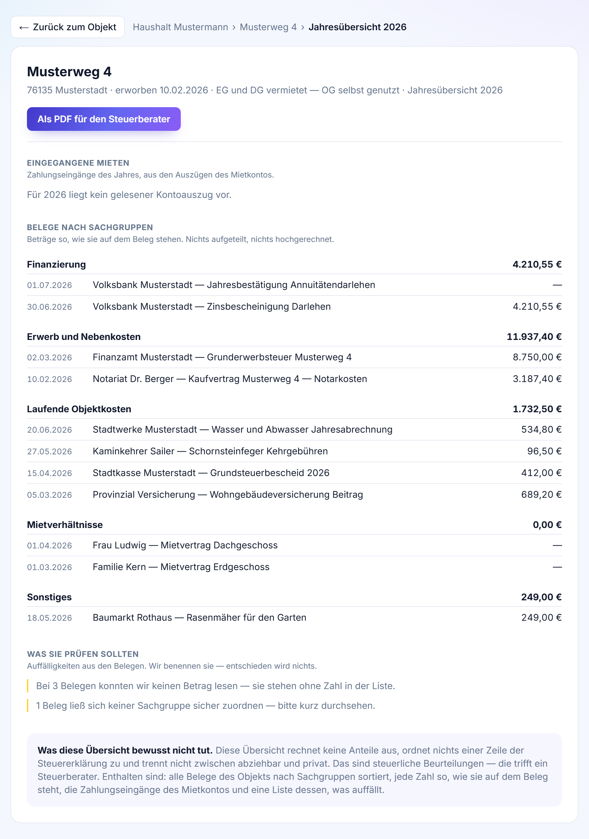The height and width of the screenshot is (839, 589).
Task: Open Frau Ludwig Mietvertrag Dachgeschoss
Action: (294, 545)
